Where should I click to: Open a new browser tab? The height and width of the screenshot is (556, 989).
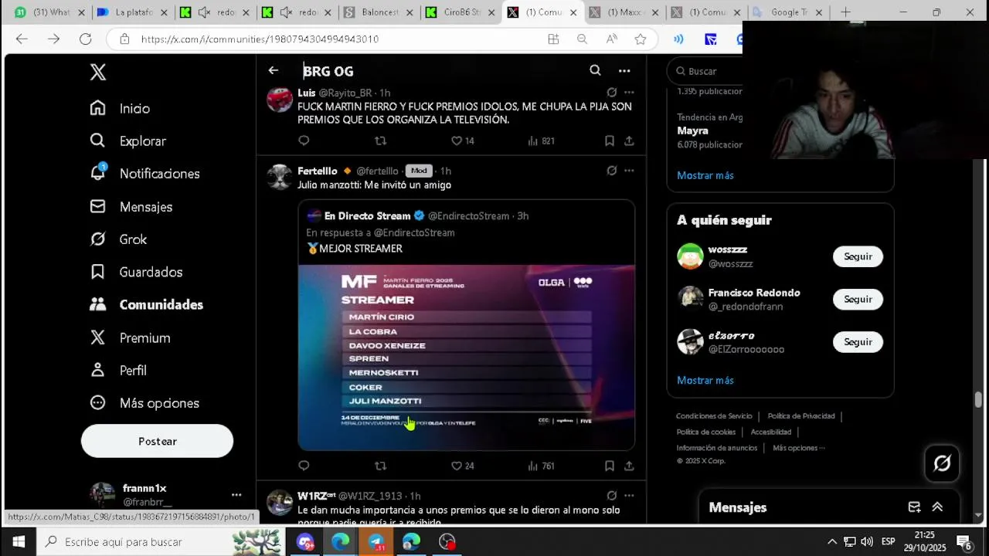point(845,12)
